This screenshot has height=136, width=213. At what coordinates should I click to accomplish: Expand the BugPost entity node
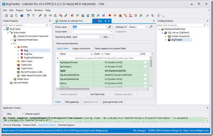[18, 54]
